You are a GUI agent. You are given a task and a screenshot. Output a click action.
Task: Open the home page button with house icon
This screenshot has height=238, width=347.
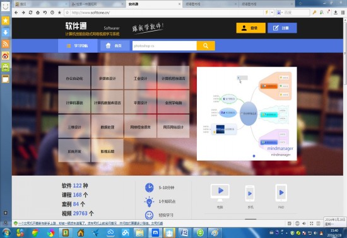point(115,46)
